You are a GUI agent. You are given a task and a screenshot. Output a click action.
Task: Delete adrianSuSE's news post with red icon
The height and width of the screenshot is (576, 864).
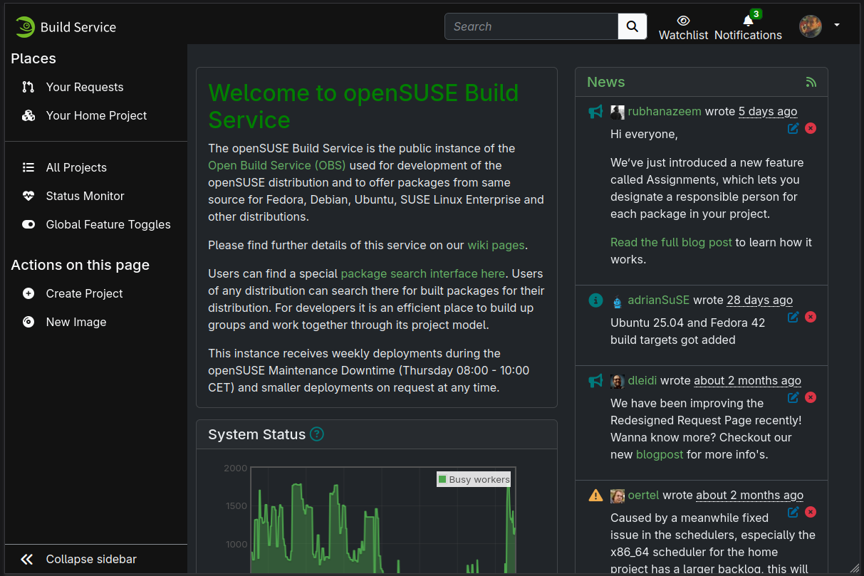pos(811,317)
